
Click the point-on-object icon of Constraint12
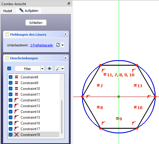[x=16, y=100]
